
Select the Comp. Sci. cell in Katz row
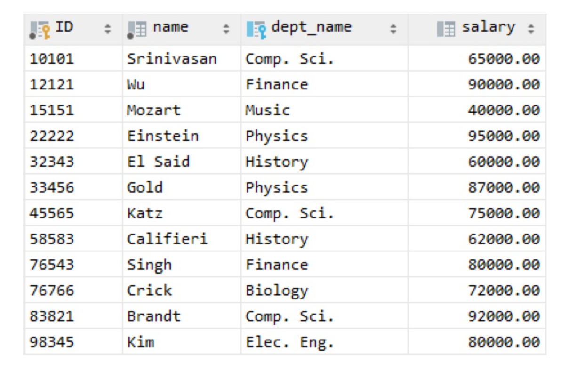click(x=324, y=213)
